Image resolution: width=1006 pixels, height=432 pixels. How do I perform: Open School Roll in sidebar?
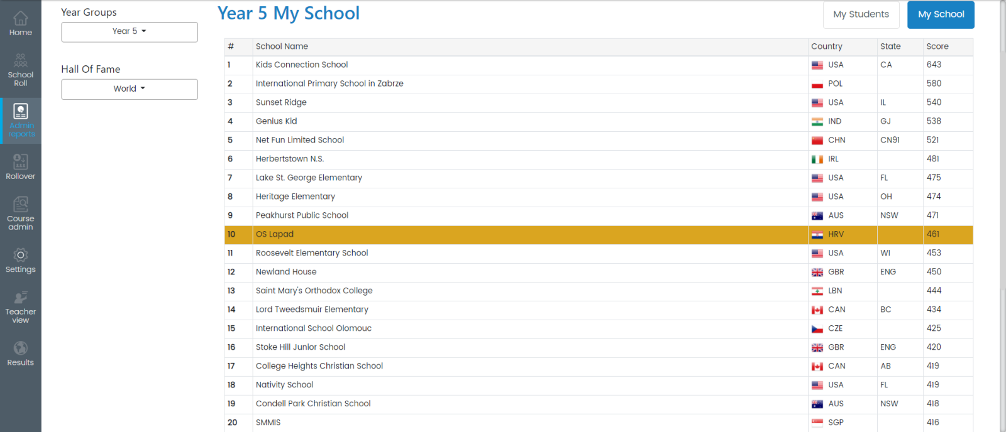click(21, 70)
